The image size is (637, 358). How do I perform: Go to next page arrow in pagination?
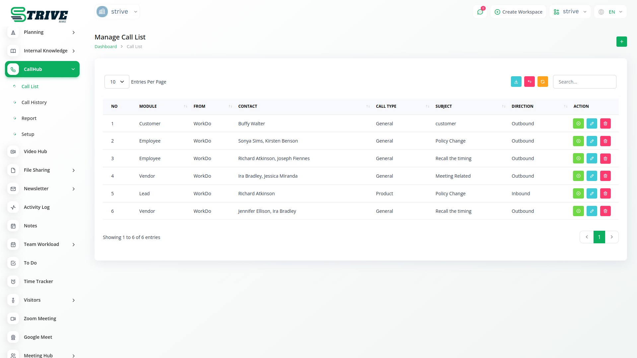[x=611, y=237]
